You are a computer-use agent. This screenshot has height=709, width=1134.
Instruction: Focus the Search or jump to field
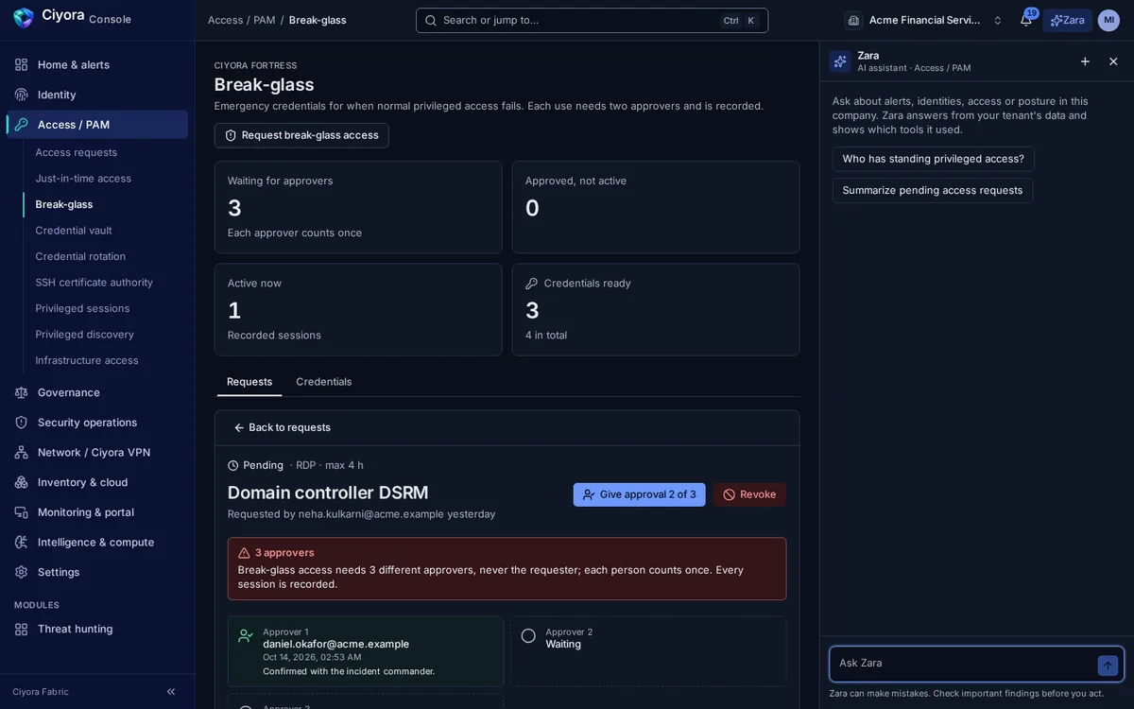pyautogui.click(x=592, y=20)
